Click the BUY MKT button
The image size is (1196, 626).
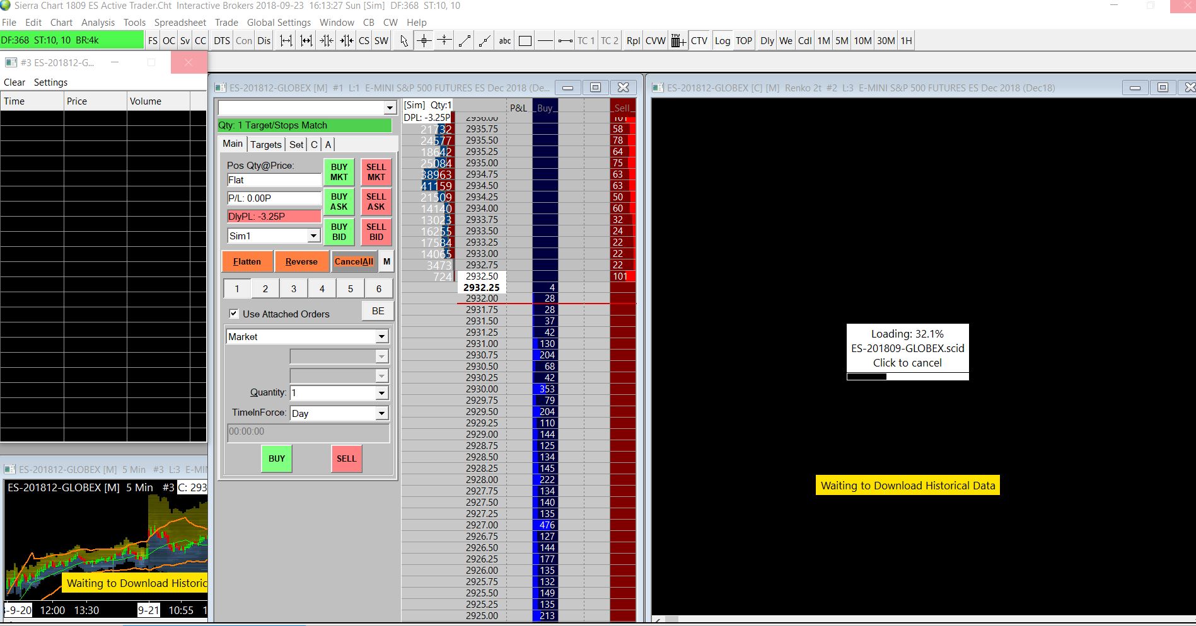pos(339,172)
